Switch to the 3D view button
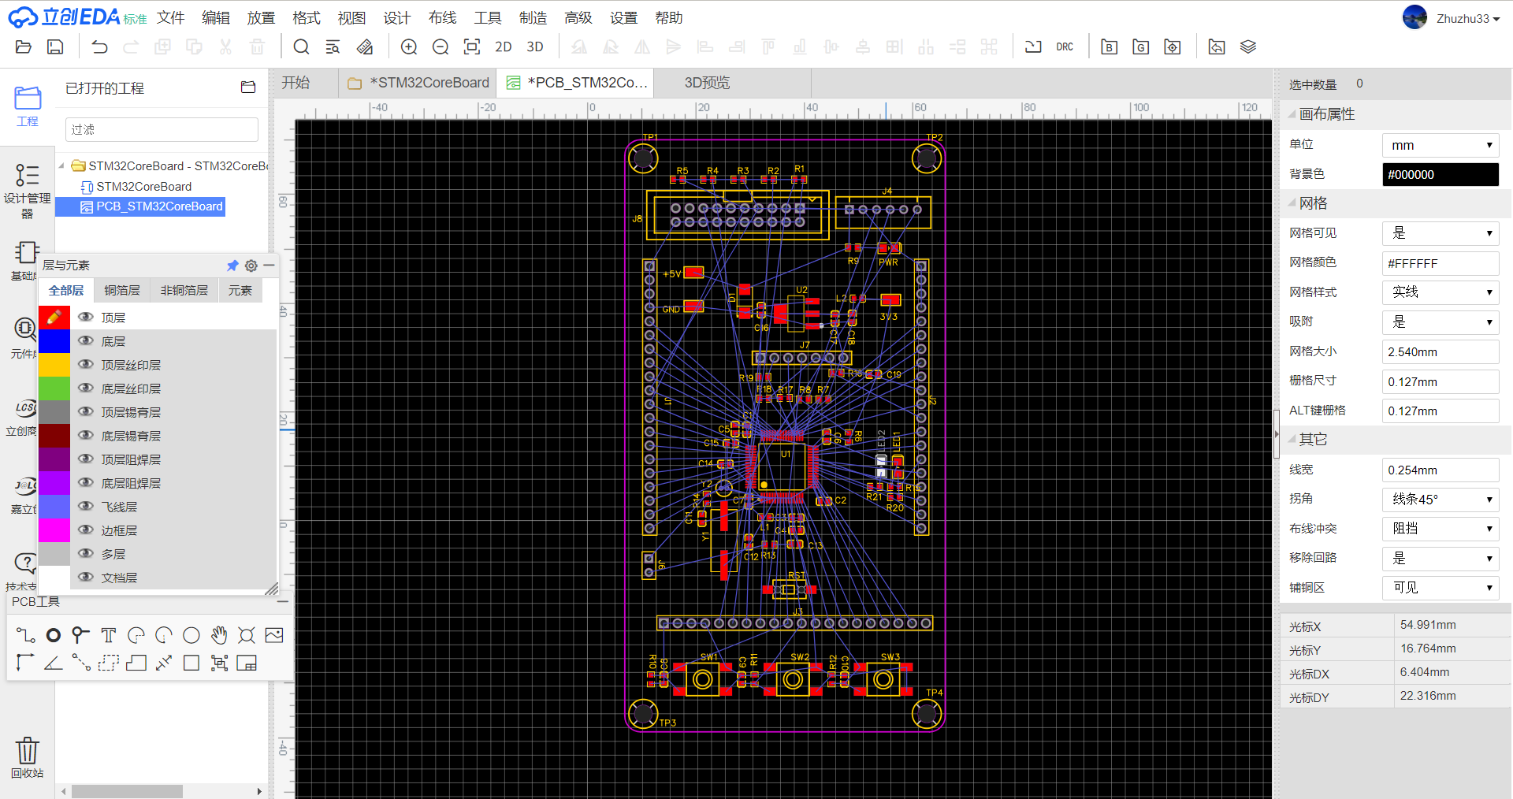This screenshot has width=1513, height=799. [x=535, y=46]
